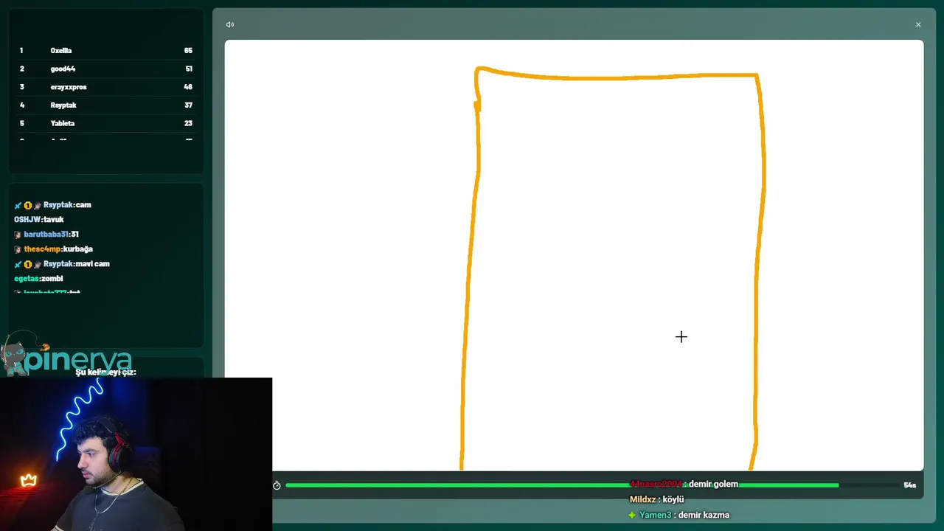
Task: Click the stopwatch icon beside the timer bar
Action: (277, 485)
